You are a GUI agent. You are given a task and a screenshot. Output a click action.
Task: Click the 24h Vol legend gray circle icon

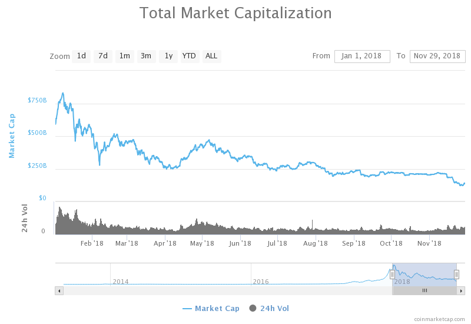click(x=253, y=308)
